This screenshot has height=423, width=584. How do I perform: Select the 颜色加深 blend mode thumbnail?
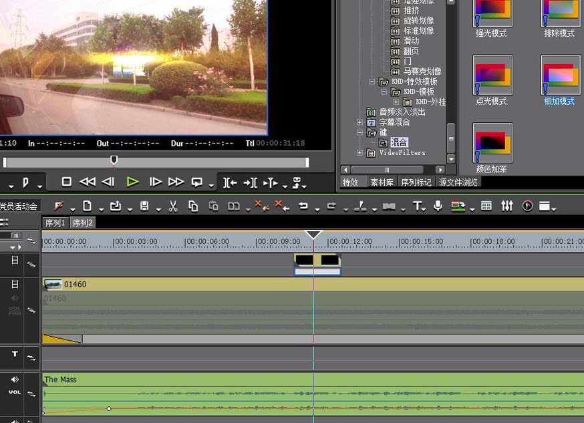point(492,142)
